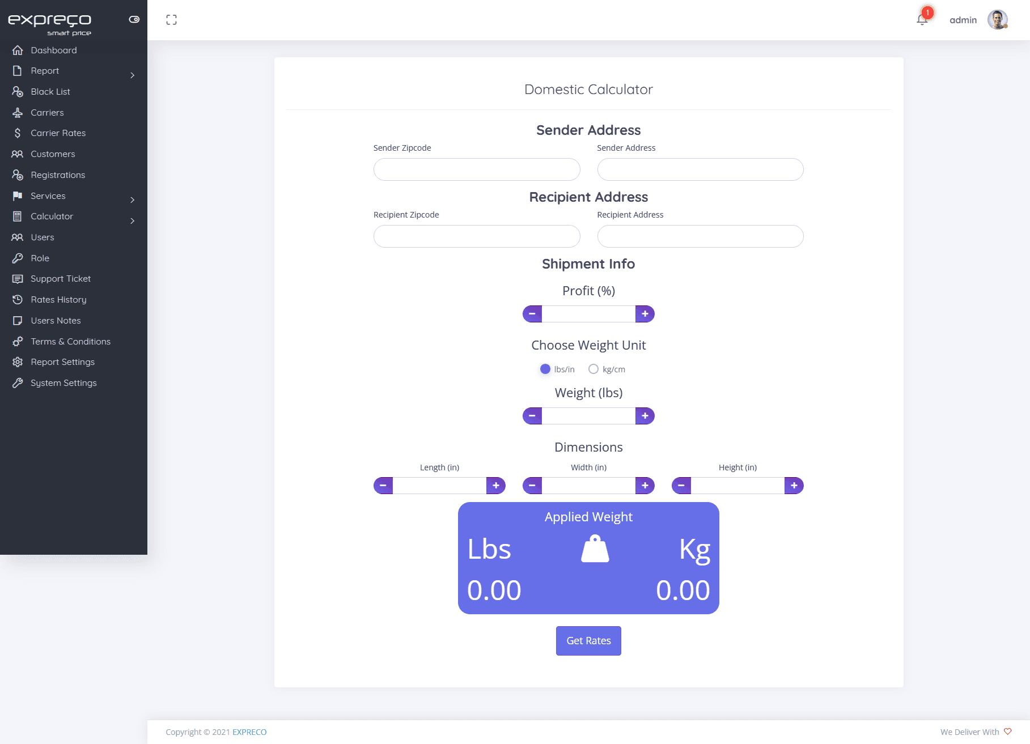Open the notification bell icon
The height and width of the screenshot is (744, 1030).
(922, 20)
